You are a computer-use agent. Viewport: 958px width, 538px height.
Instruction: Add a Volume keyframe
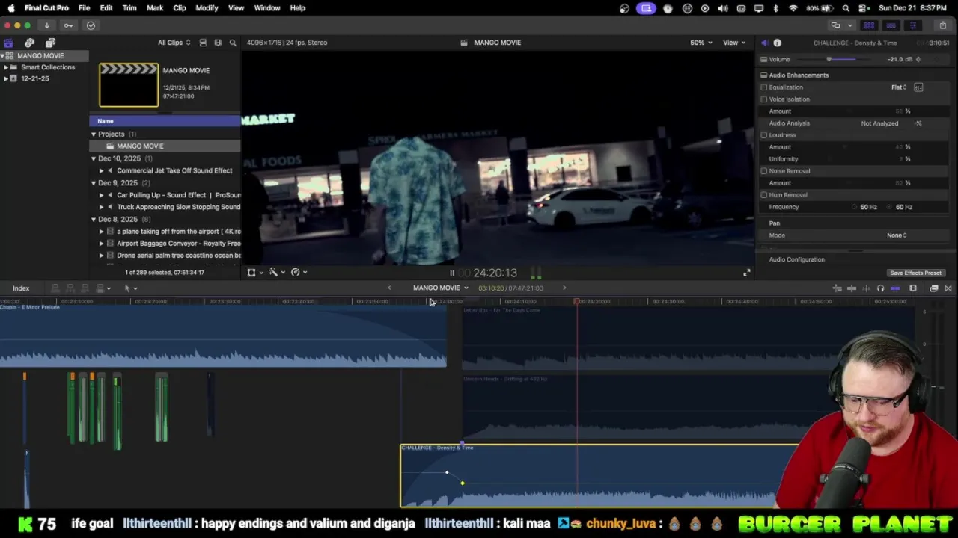coord(918,60)
